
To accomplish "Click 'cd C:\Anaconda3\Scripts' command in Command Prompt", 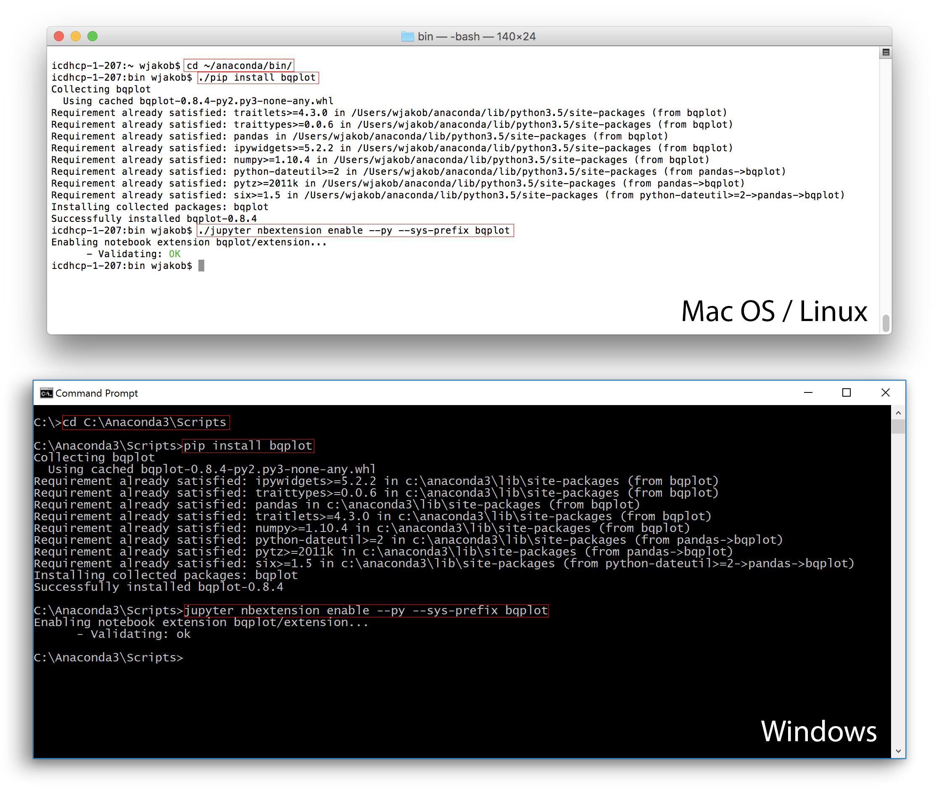I will point(146,422).
